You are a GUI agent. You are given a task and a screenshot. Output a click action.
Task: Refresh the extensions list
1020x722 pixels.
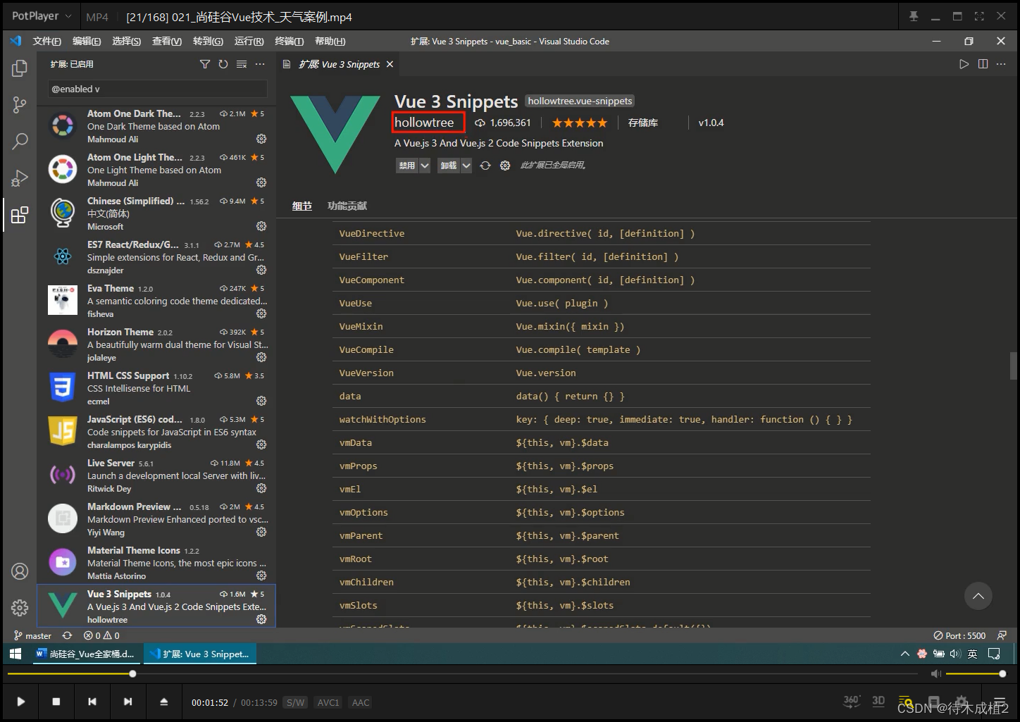coord(223,64)
